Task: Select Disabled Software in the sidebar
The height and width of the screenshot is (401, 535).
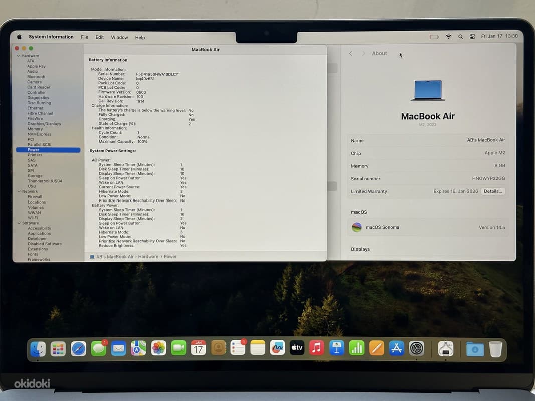Action: tap(45, 244)
